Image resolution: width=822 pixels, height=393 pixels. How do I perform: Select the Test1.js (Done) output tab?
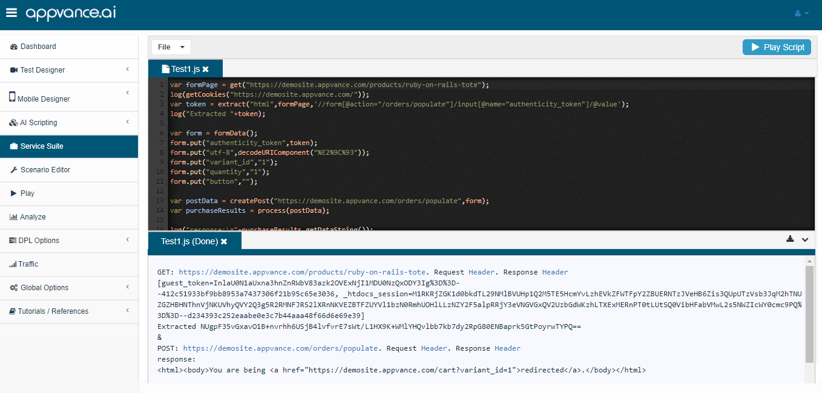194,241
